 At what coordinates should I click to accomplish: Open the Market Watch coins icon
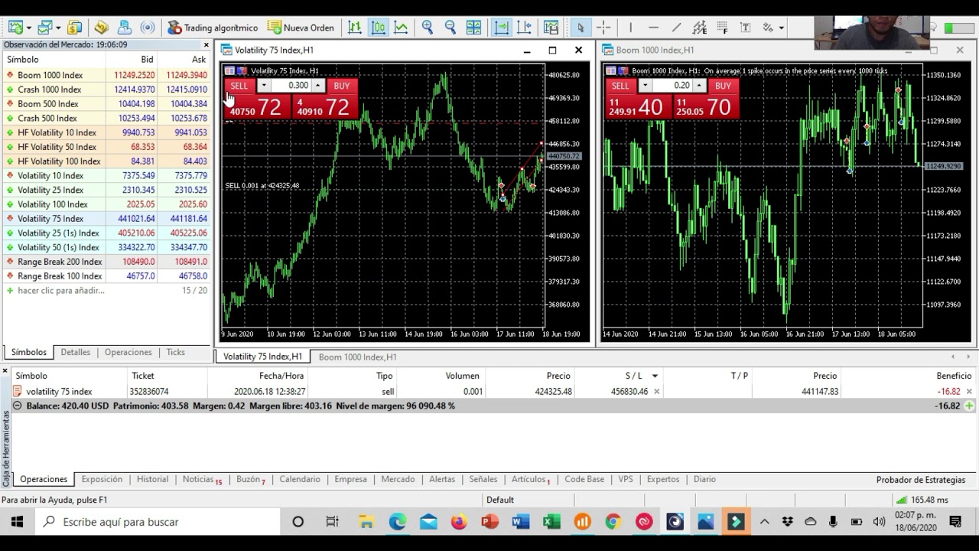click(x=74, y=28)
